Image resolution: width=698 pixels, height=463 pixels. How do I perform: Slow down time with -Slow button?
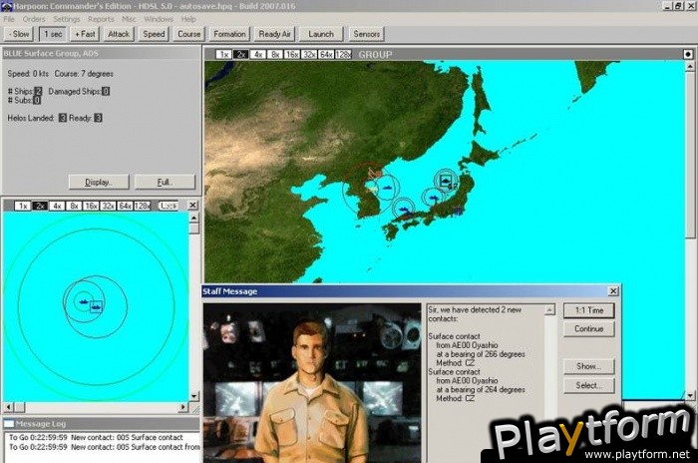[19, 34]
